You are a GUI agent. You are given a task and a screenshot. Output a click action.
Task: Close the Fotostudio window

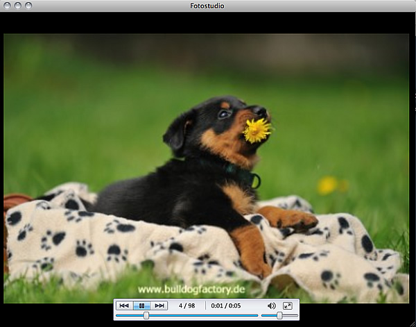coord(7,6)
